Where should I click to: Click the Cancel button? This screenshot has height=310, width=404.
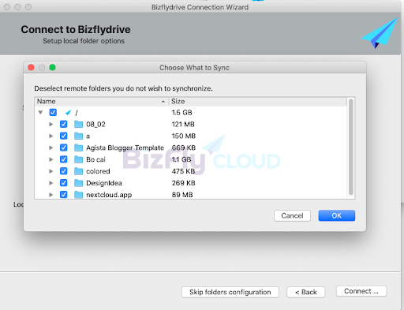[x=292, y=215]
